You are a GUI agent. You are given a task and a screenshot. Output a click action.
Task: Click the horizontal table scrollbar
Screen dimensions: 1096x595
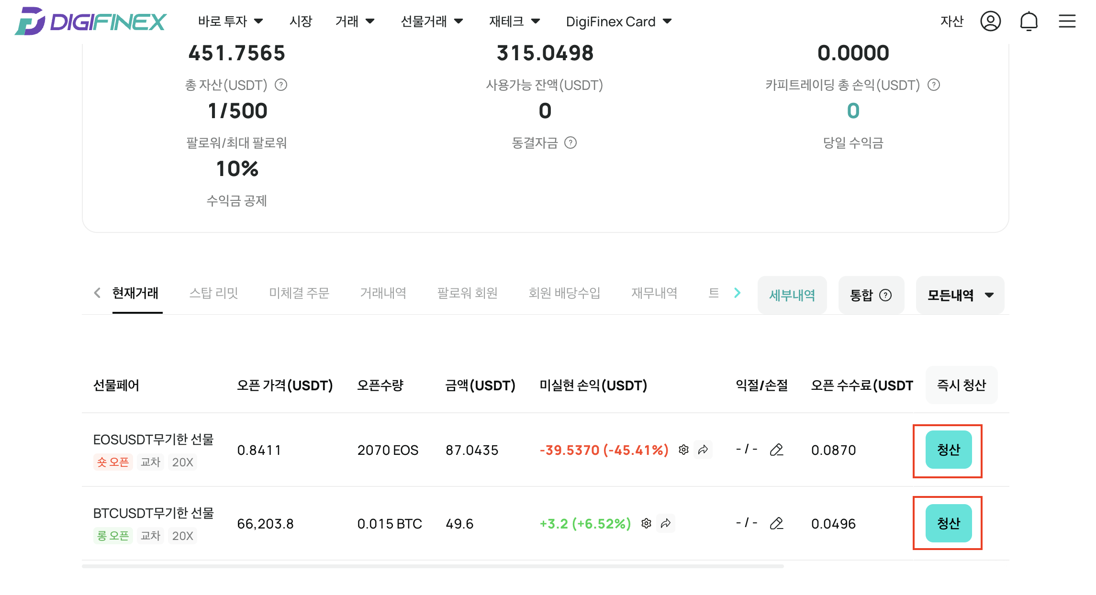click(433, 566)
